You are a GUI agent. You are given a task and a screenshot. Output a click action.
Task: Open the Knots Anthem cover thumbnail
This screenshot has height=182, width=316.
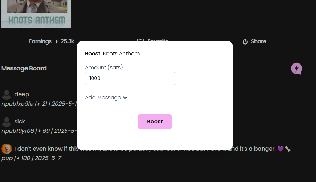click(36, 14)
